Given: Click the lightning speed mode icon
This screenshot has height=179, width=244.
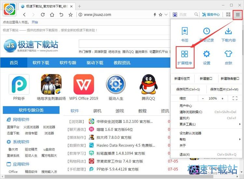Looking at the screenshot, I should tap(155, 15).
